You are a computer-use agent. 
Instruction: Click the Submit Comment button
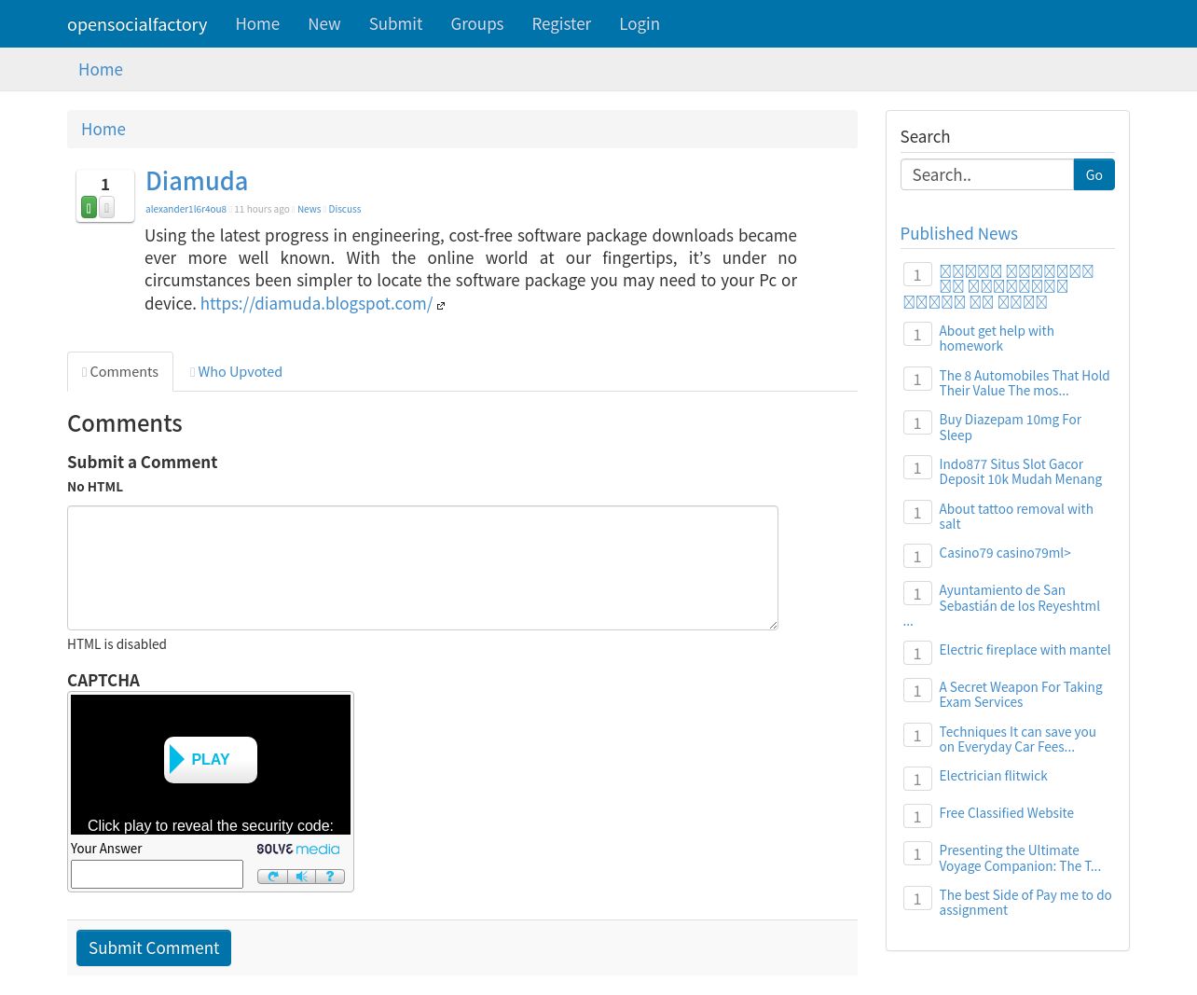(154, 948)
